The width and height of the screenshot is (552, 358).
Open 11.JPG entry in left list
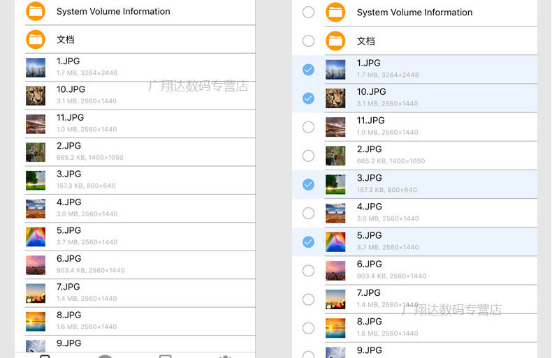(140, 124)
